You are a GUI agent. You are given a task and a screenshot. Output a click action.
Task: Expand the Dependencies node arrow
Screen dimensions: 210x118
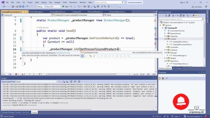[165, 33]
